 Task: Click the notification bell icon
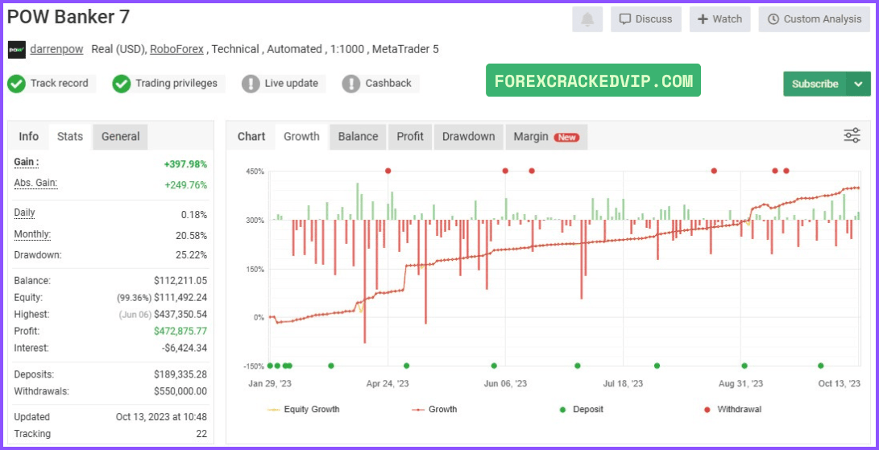click(x=587, y=19)
